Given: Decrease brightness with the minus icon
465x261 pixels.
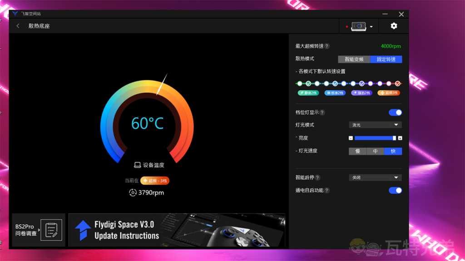Looking at the screenshot, I should 351,138.
